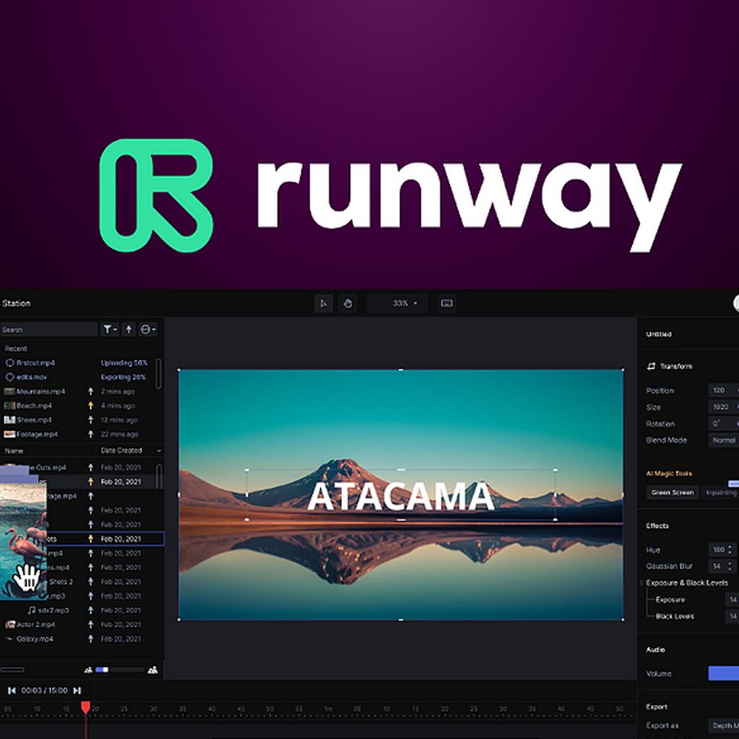Click the Exposure value field
Image resolution: width=739 pixels, height=739 pixels.
(x=732, y=600)
